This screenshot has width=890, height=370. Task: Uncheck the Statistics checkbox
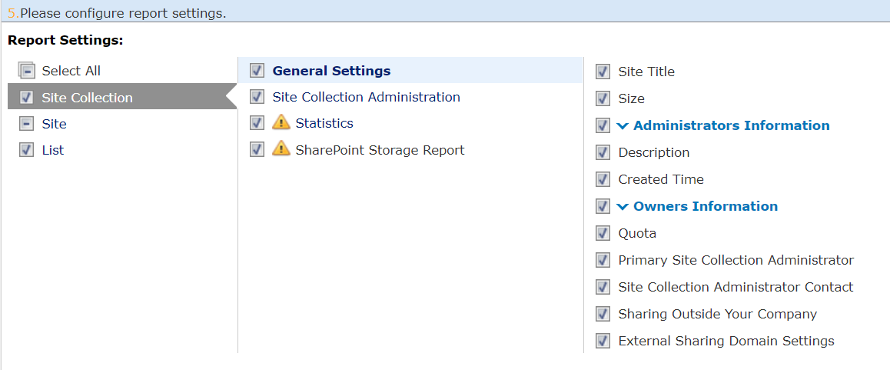pos(257,123)
